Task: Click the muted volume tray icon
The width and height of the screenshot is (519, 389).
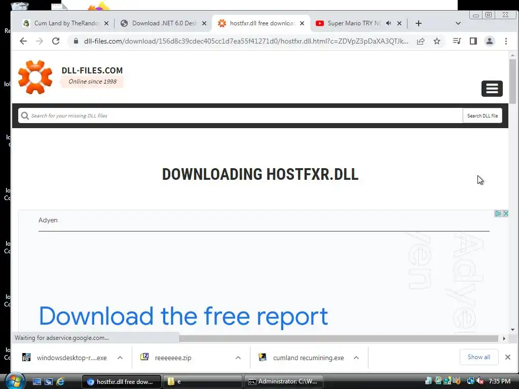Action: coord(480,381)
